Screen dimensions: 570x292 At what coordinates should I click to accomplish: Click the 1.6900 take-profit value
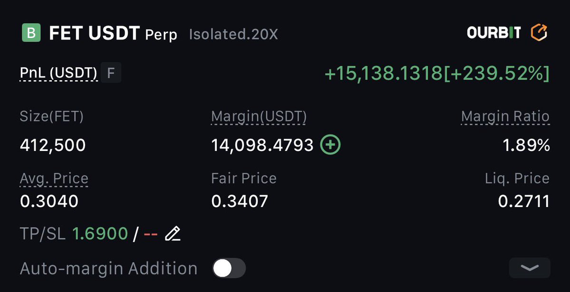pos(100,234)
